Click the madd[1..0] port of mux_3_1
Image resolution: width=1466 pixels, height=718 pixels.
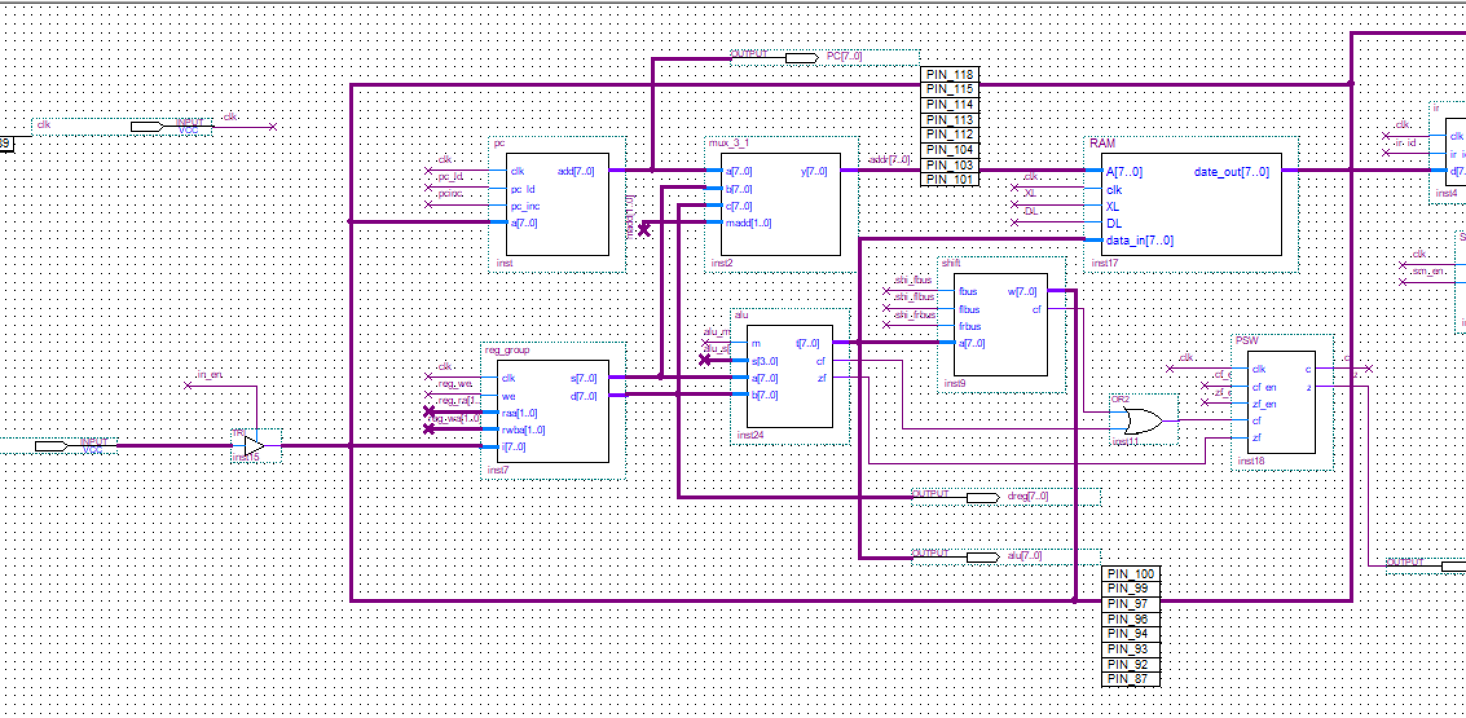point(749,223)
